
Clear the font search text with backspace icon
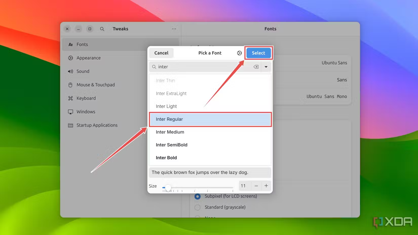(256, 67)
